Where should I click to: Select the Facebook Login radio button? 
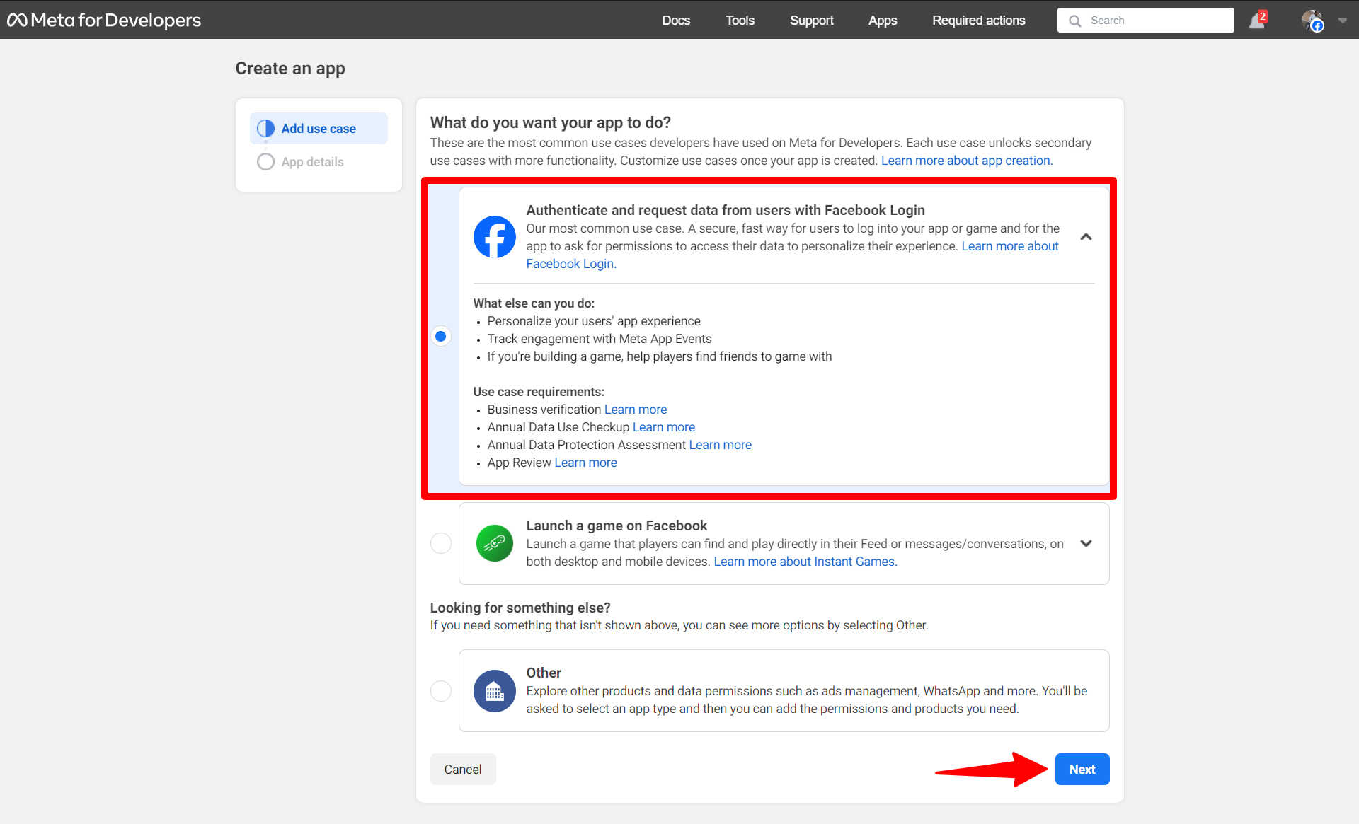[x=440, y=336]
